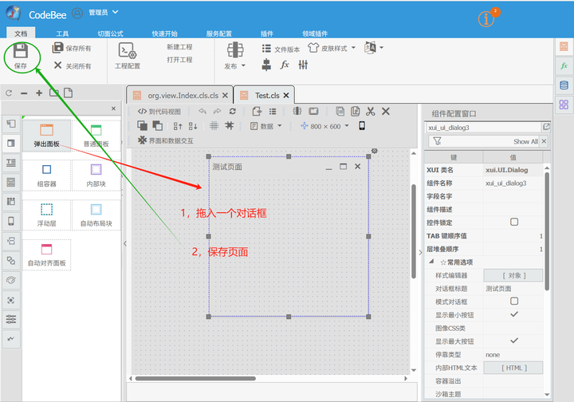574x402 pixels.
Task: Switch to 到代码视图 code view
Action: [x=159, y=112]
